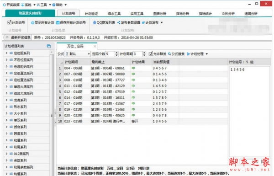Click the 计划组号 text area 1 3 4 5 6
The image size is (274, 176).
[x=249, y=111]
